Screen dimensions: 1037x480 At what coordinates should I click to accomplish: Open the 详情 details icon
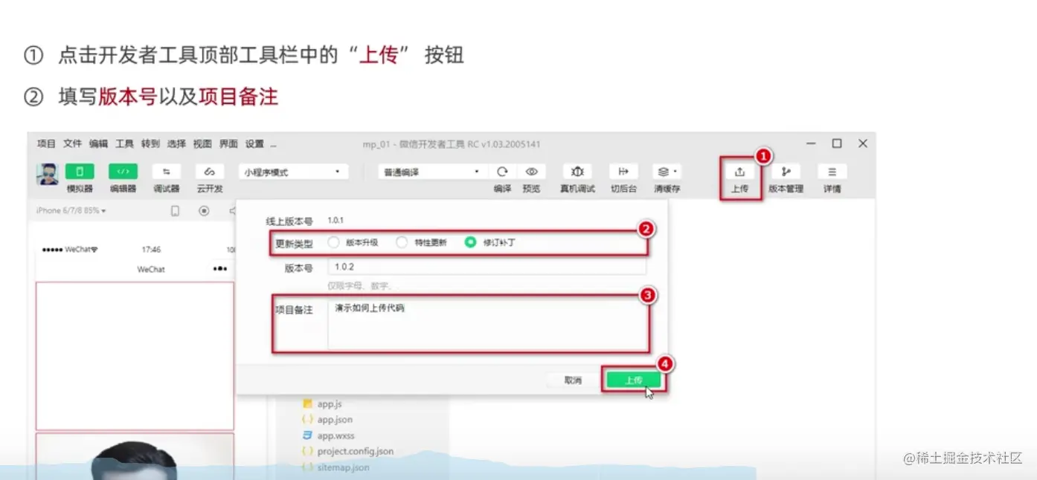point(832,172)
